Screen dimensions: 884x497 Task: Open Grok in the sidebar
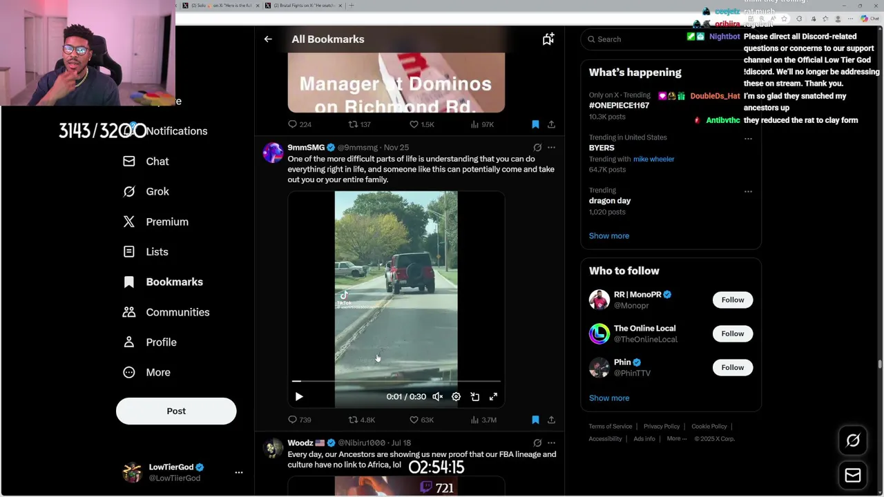(x=146, y=191)
